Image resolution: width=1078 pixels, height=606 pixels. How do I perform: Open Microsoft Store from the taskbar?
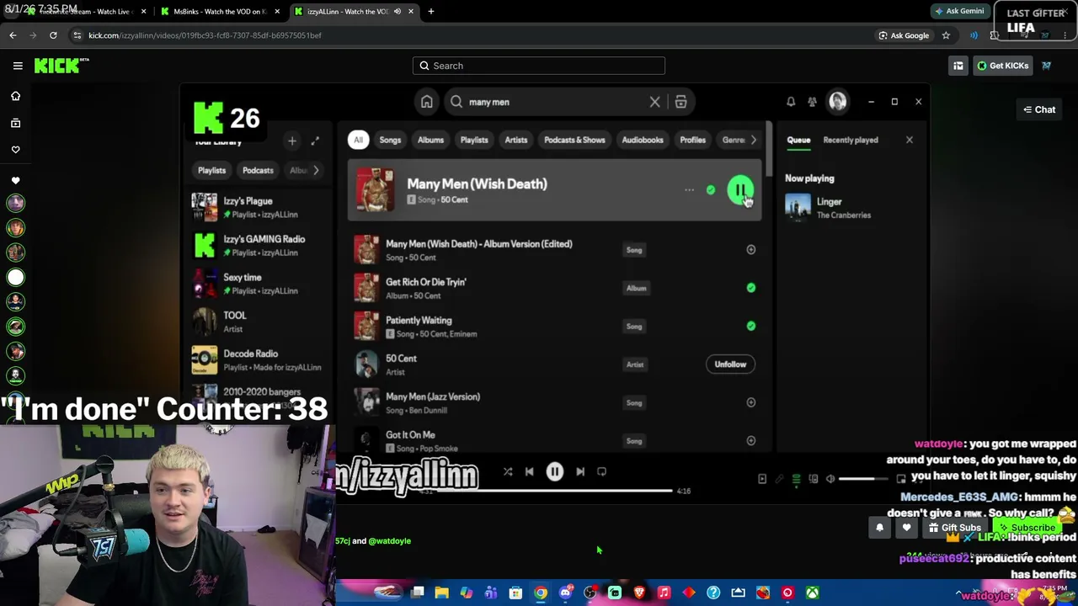[x=515, y=593]
